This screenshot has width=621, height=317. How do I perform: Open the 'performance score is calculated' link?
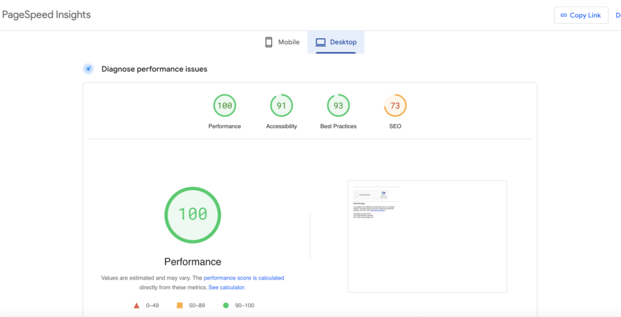(x=244, y=278)
